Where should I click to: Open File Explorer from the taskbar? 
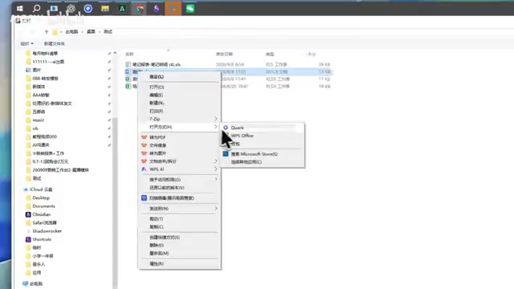pyautogui.click(x=105, y=9)
